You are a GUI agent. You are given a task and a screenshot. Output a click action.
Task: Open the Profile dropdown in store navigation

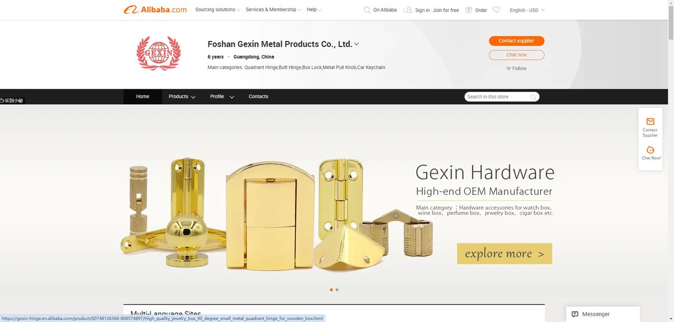222,96
